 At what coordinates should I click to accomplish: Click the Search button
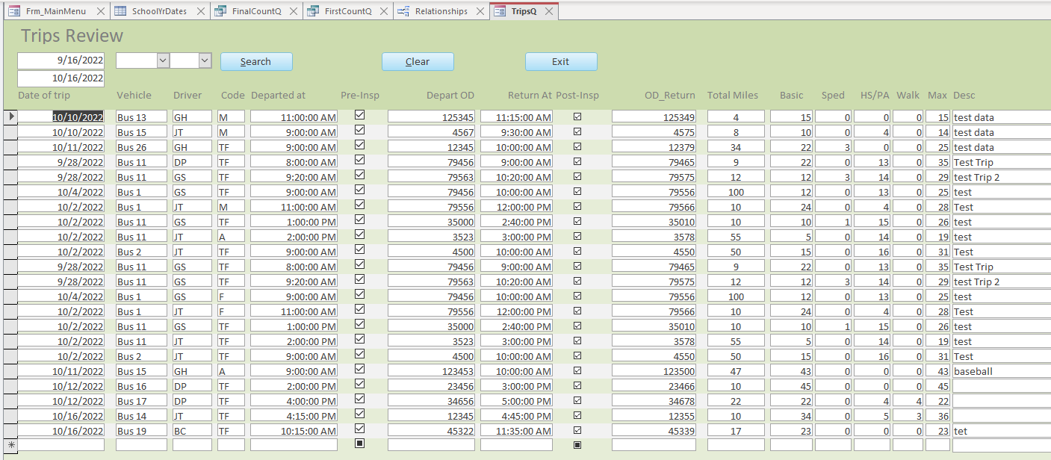256,61
